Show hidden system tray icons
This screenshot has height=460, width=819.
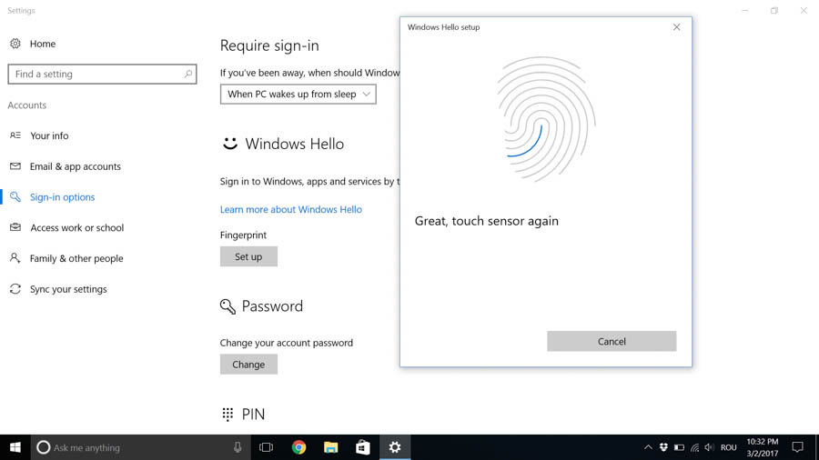[648, 447]
